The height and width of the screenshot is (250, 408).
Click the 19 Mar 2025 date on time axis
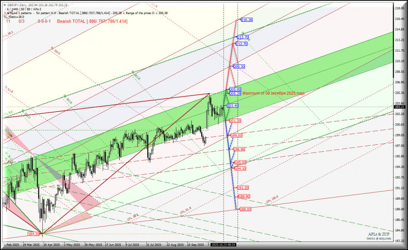pyautogui.click(x=31, y=245)
